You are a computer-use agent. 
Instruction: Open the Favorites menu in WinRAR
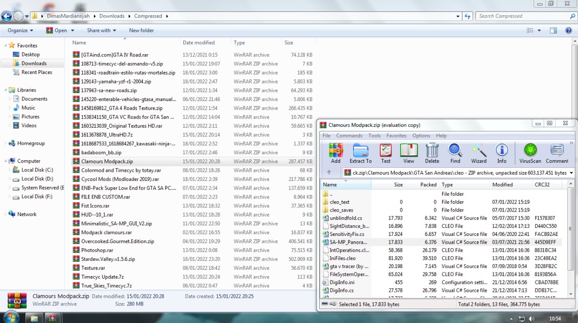(396, 136)
